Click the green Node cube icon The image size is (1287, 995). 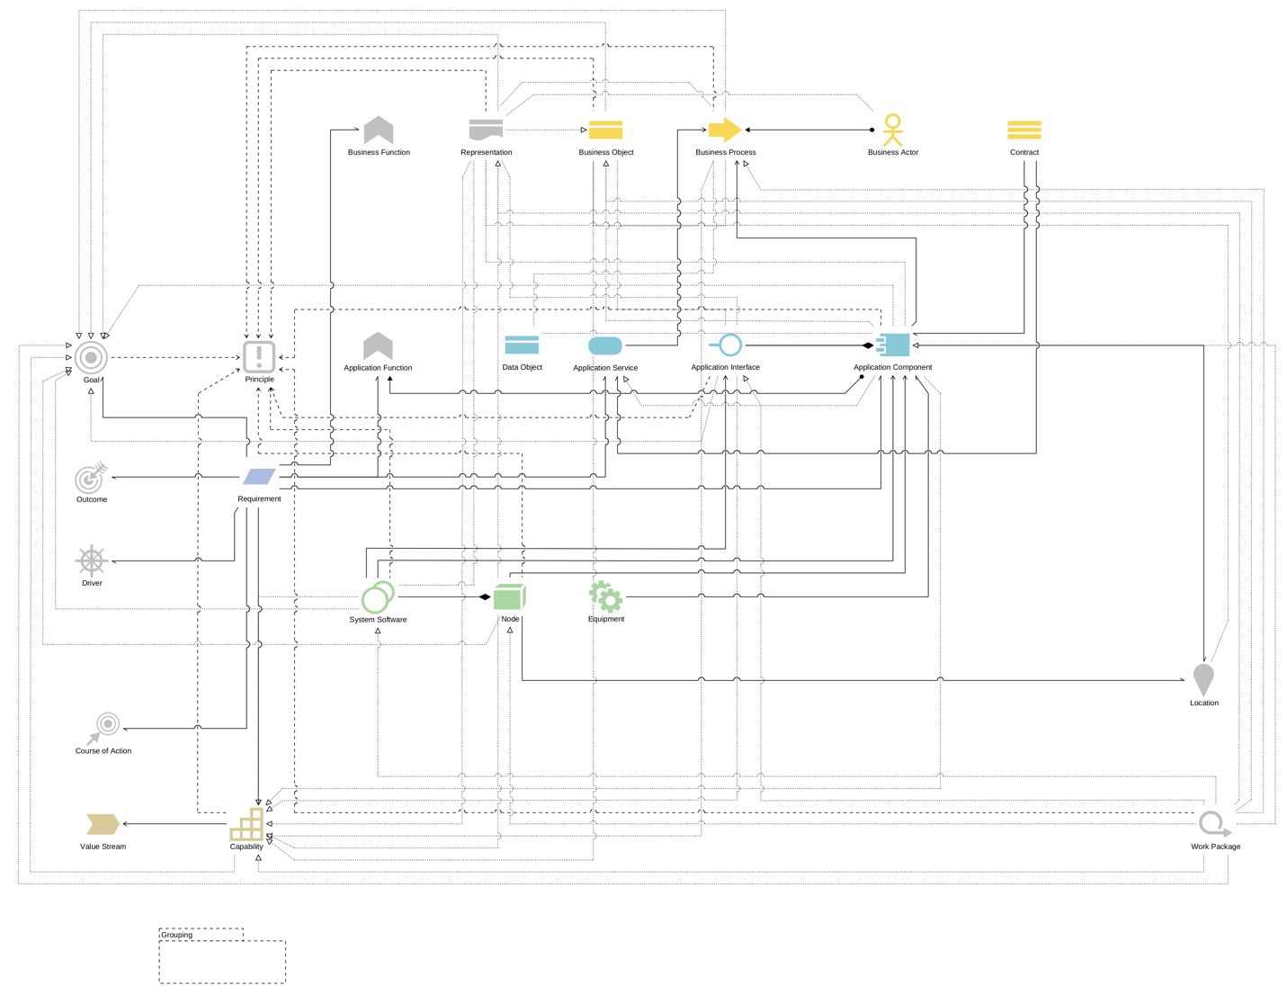click(509, 595)
